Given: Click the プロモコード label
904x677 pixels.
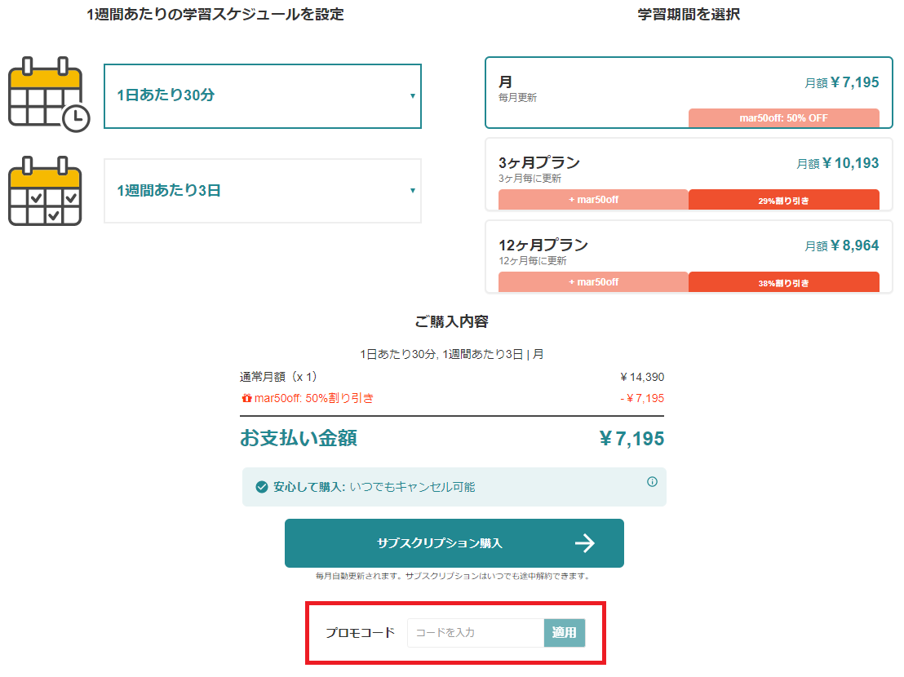Looking at the screenshot, I should pos(361,633).
